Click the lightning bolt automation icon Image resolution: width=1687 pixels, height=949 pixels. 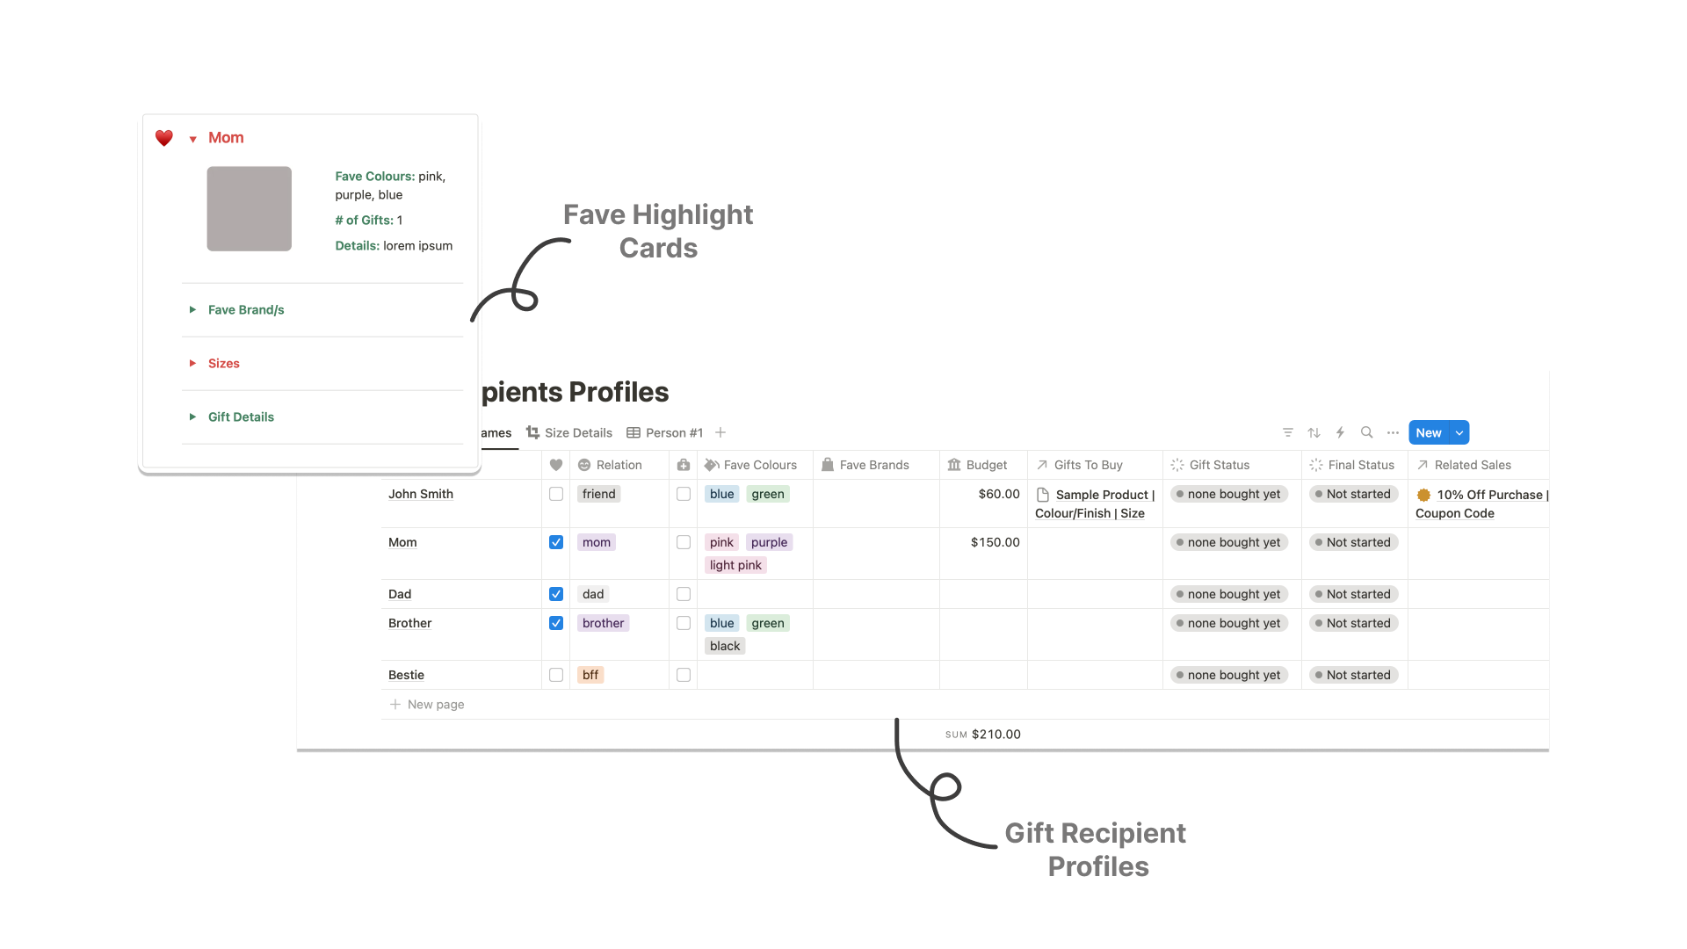tap(1341, 432)
